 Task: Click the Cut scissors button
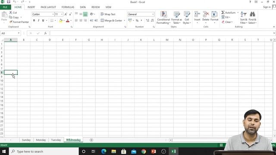[13, 12]
